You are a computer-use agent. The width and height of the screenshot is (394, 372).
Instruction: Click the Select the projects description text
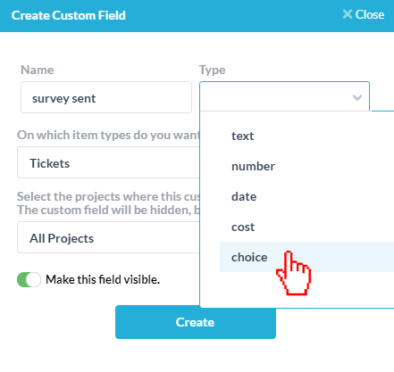click(108, 203)
